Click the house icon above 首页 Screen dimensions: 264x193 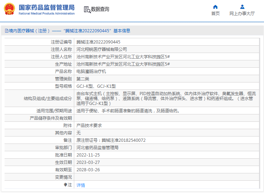point(215,7)
